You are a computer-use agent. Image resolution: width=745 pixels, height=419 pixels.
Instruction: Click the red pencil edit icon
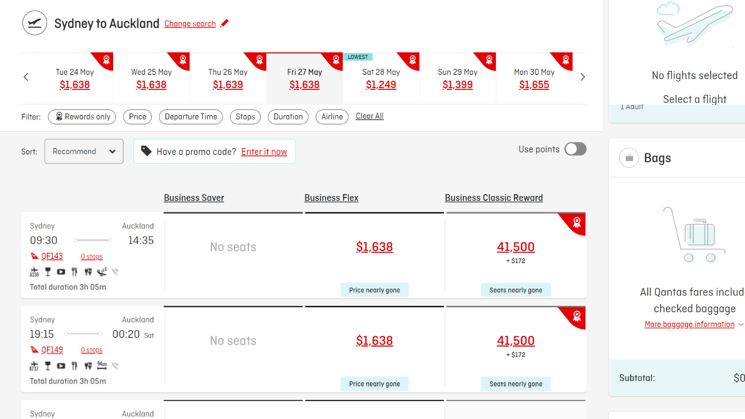[x=224, y=23]
